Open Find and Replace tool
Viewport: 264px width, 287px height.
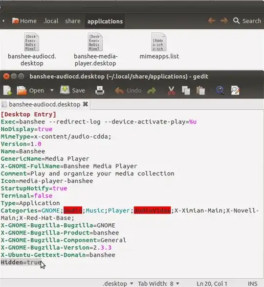click(x=235, y=91)
